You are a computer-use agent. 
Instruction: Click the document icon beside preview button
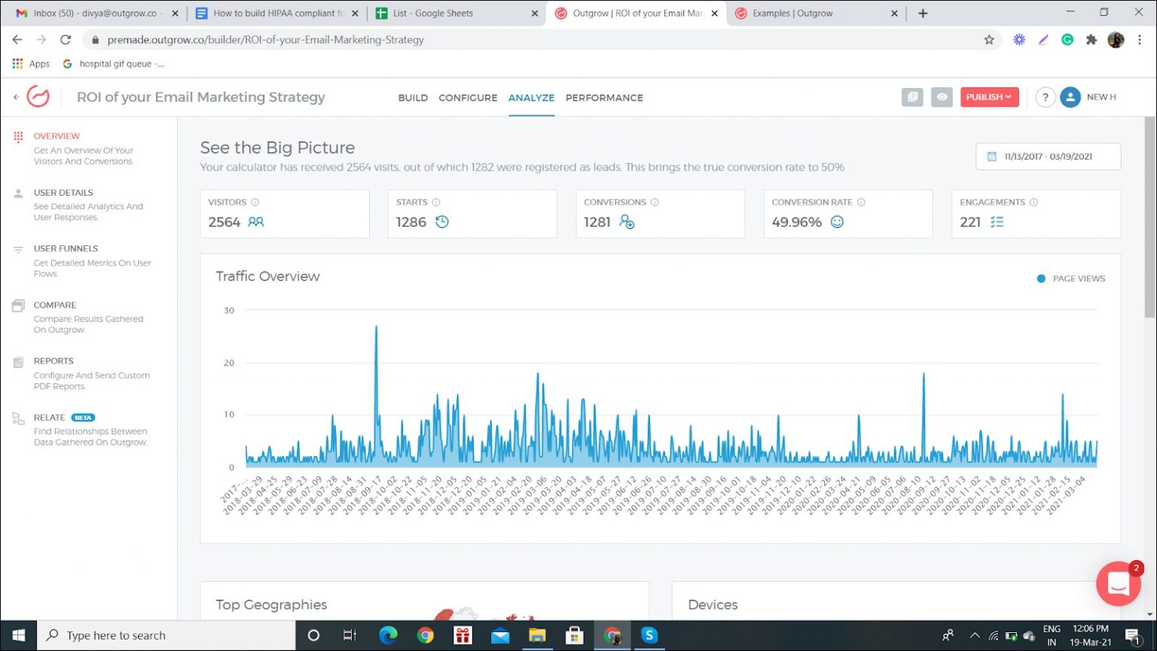[x=912, y=97]
